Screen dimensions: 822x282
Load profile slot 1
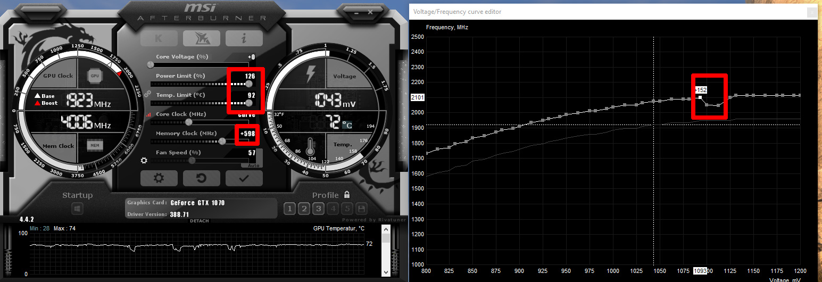point(289,209)
